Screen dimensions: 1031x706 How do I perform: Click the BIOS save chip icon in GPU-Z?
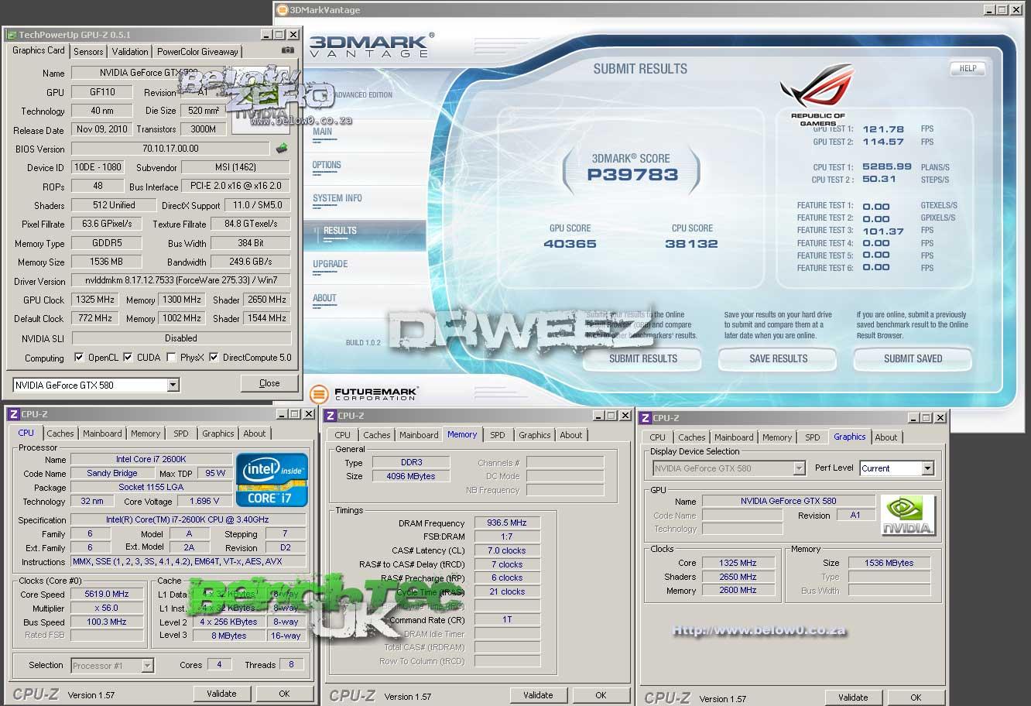(282, 148)
